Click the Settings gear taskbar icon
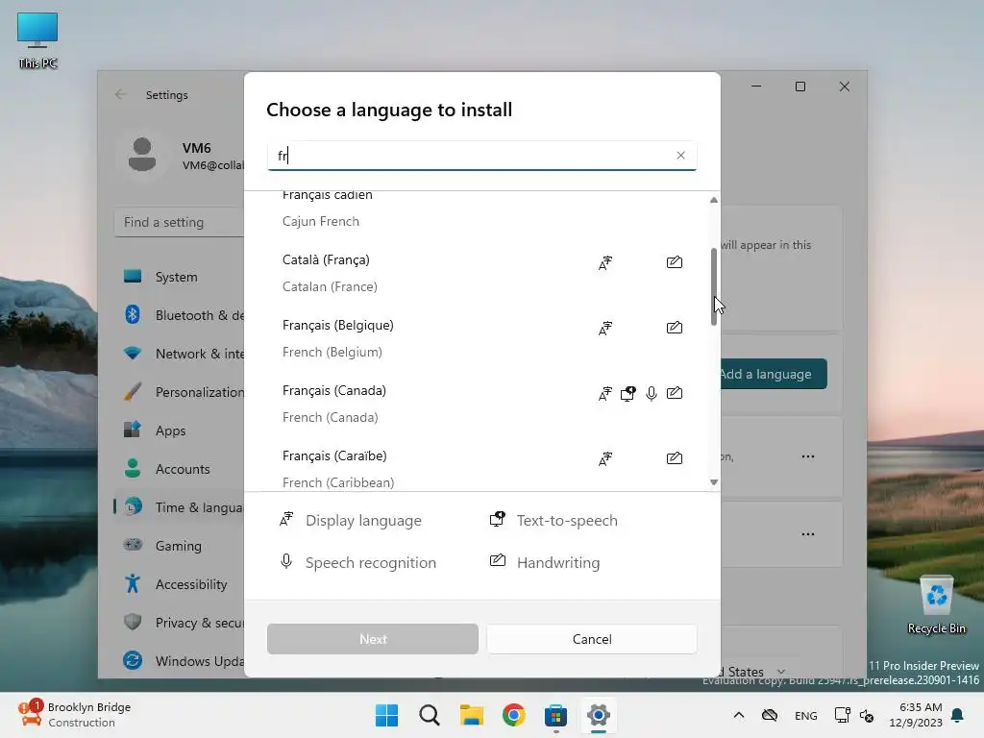Image resolution: width=984 pixels, height=738 pixels. [x=599, y=715]
